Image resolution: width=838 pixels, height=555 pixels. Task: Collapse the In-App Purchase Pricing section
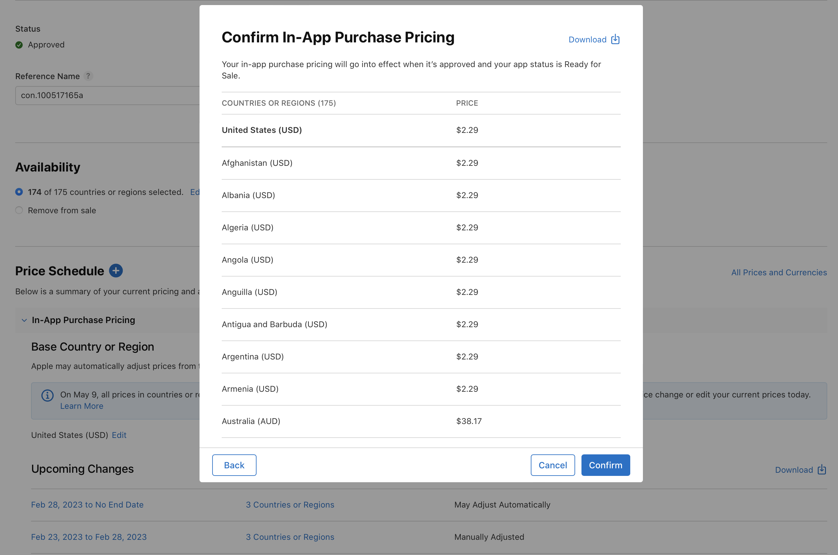pos(24,320)
